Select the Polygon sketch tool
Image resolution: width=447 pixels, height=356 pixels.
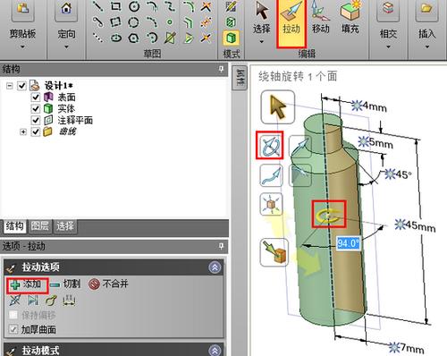point(134,38)
